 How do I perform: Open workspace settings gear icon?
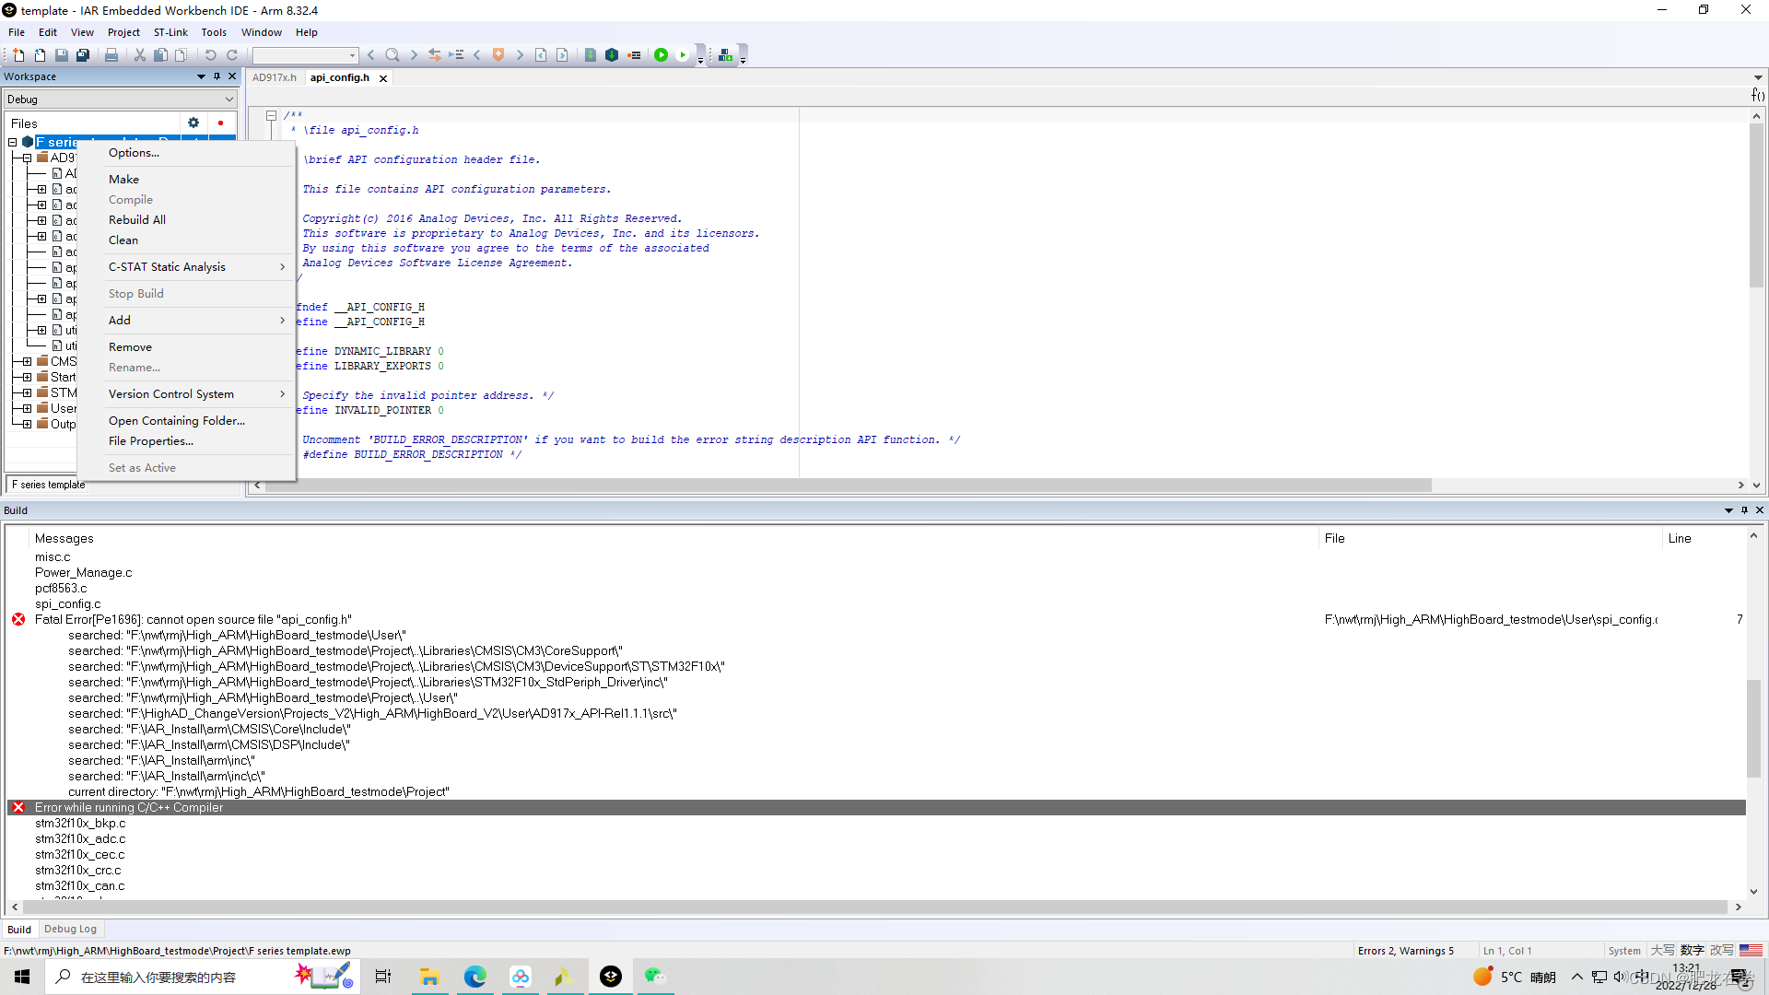point(193,123)
